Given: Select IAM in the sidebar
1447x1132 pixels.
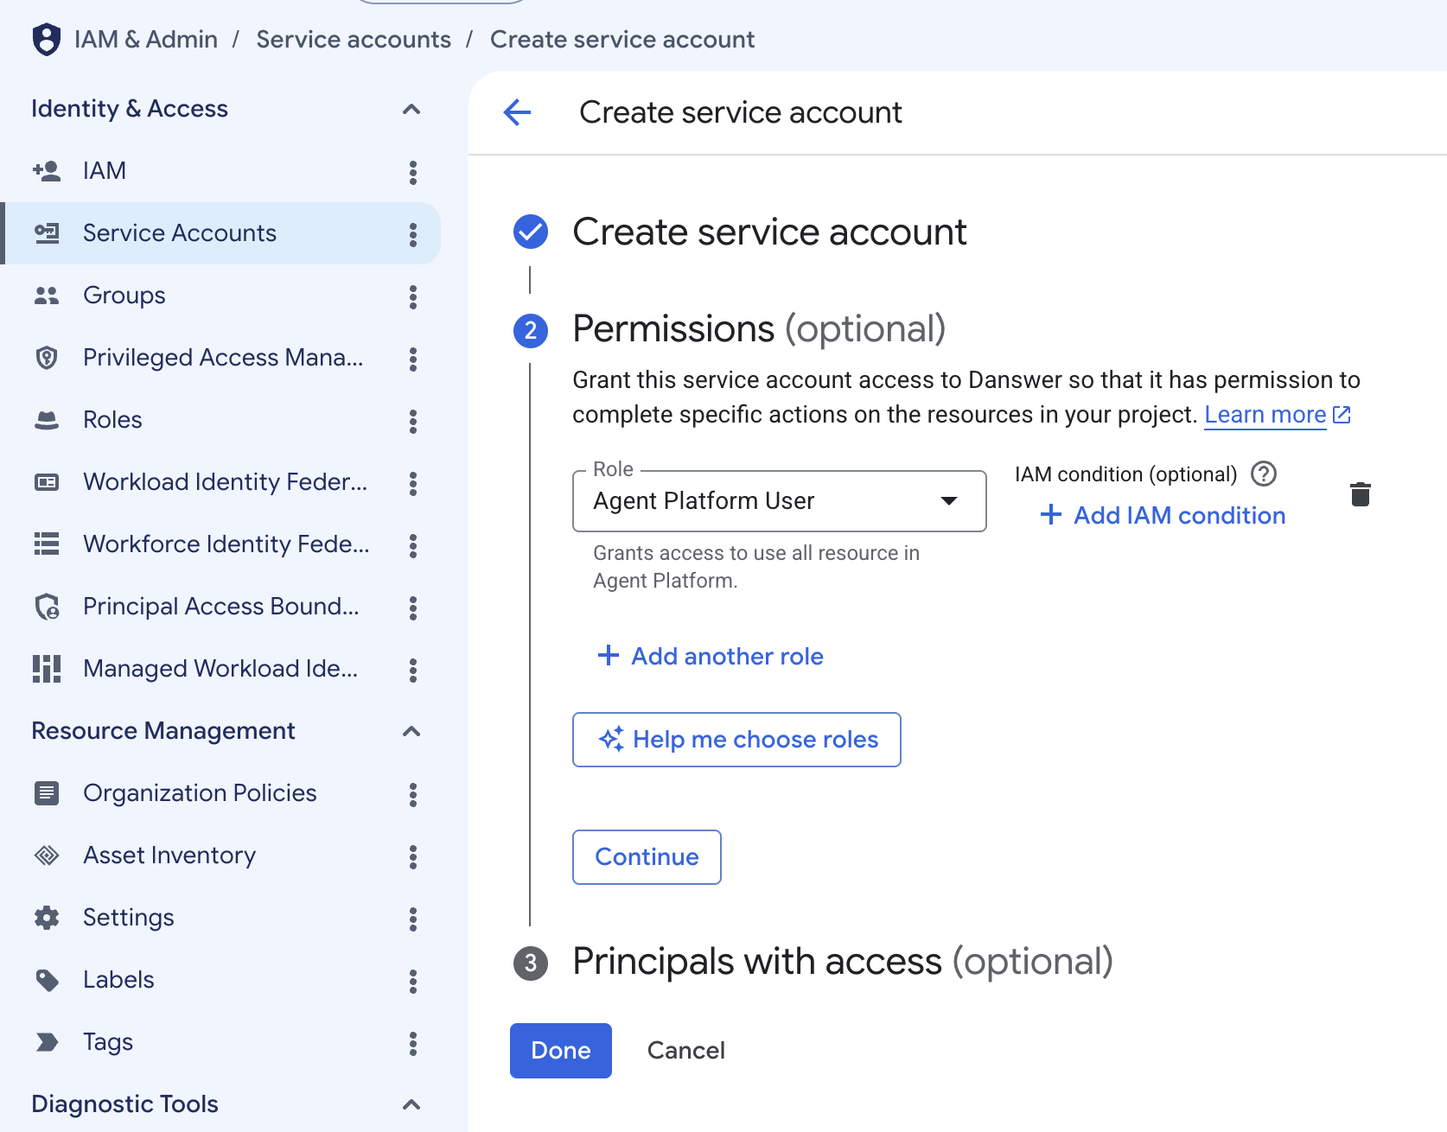Looking at the screenshot, I should [x=221, y=171].
